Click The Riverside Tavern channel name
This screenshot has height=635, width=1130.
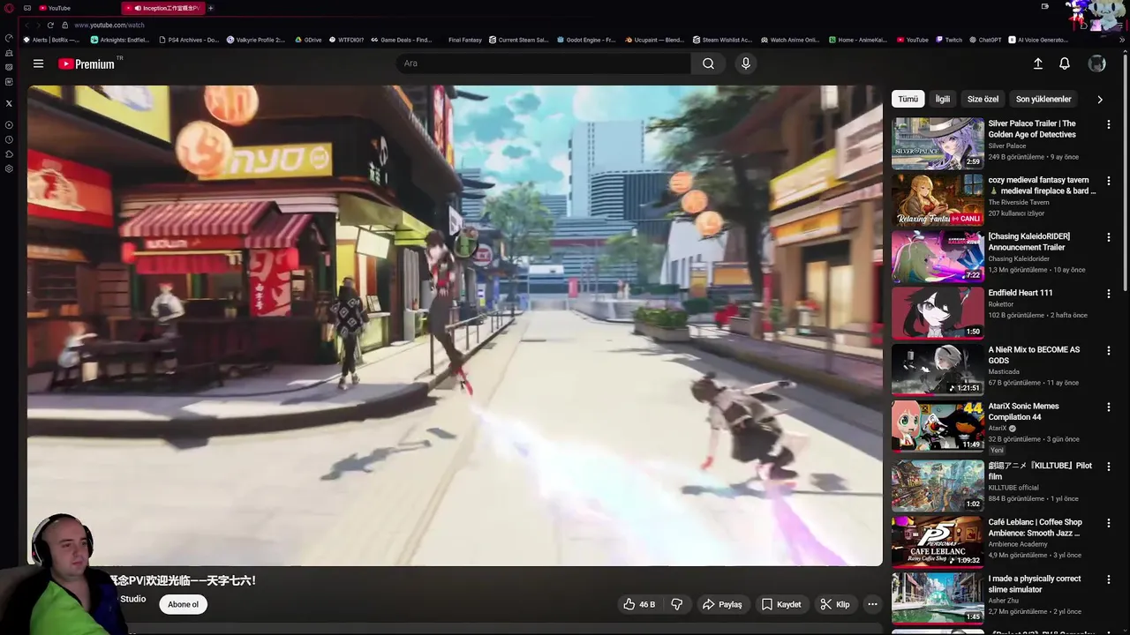1019,203
